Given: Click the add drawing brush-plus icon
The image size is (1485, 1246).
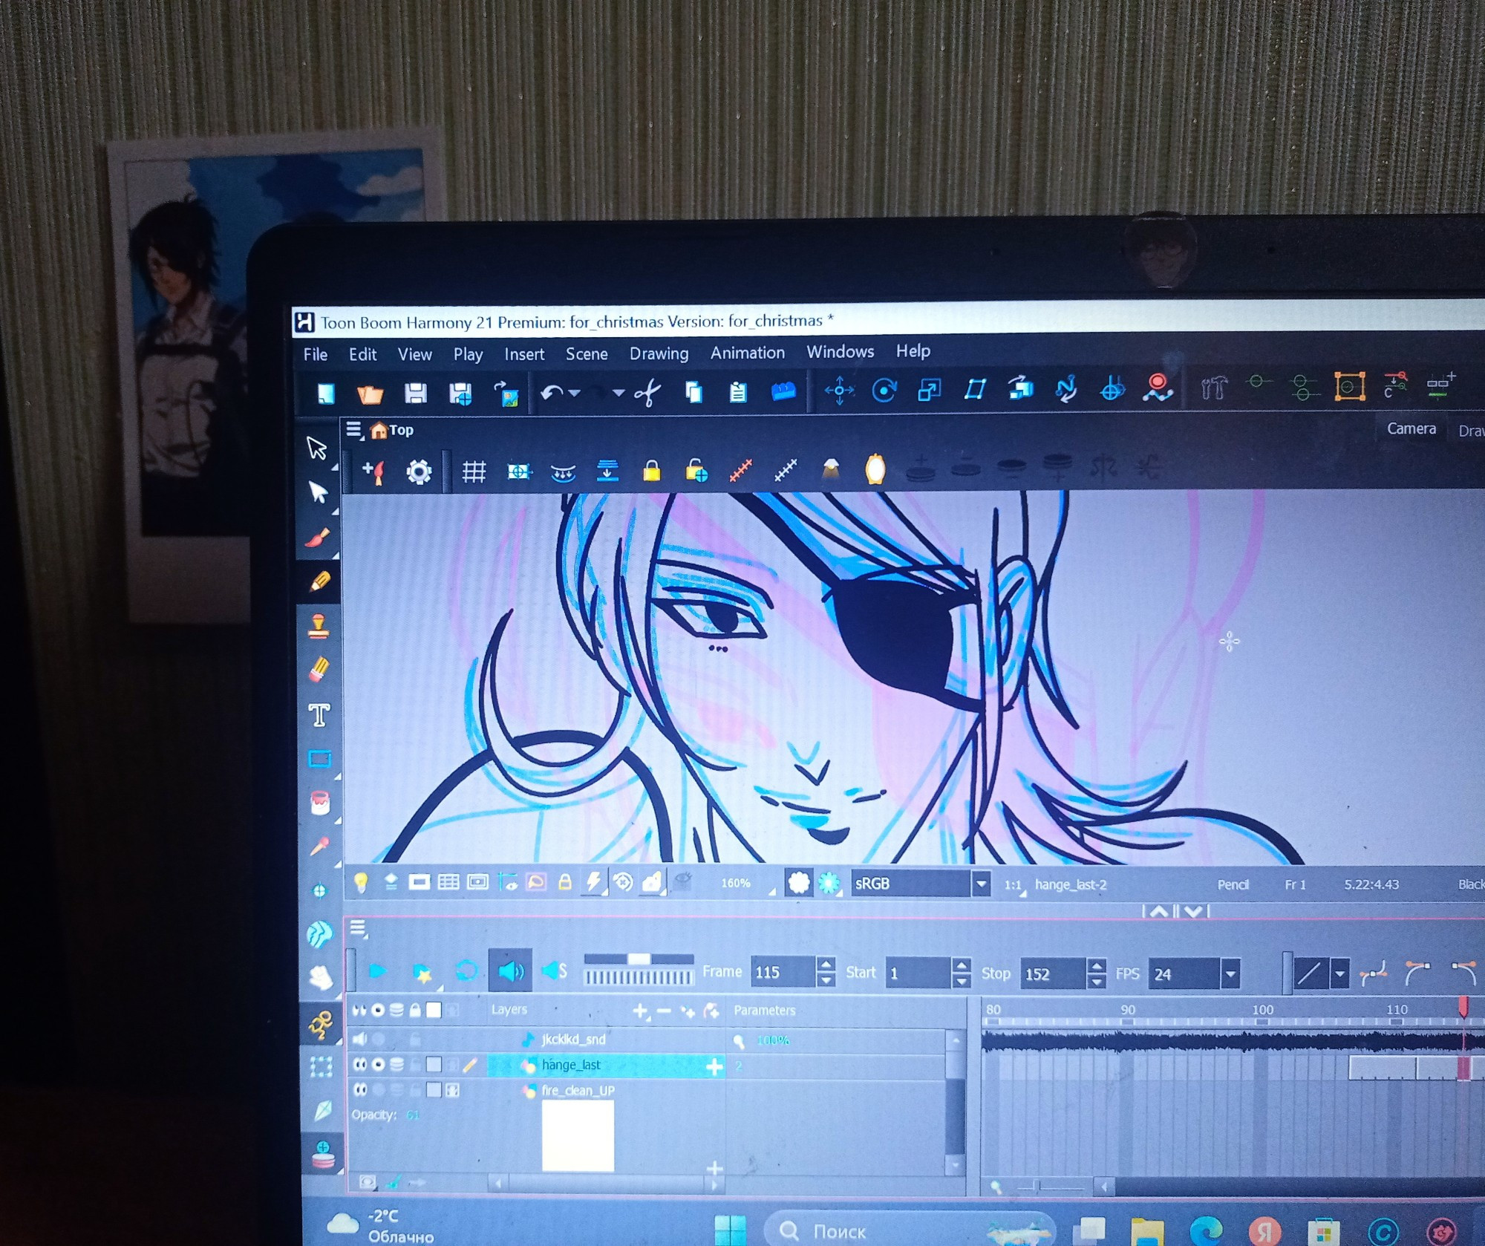Looking at the screenshot, I should (373, 472).
